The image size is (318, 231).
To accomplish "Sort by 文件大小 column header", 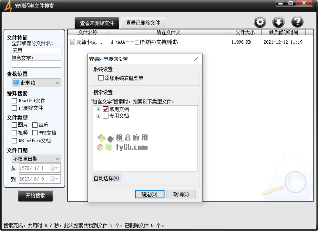I will (x=245, y=32).
